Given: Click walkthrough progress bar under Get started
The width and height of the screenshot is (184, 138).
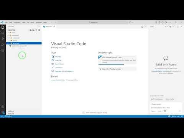Looking at the screenshot, I should click(111, 65).
